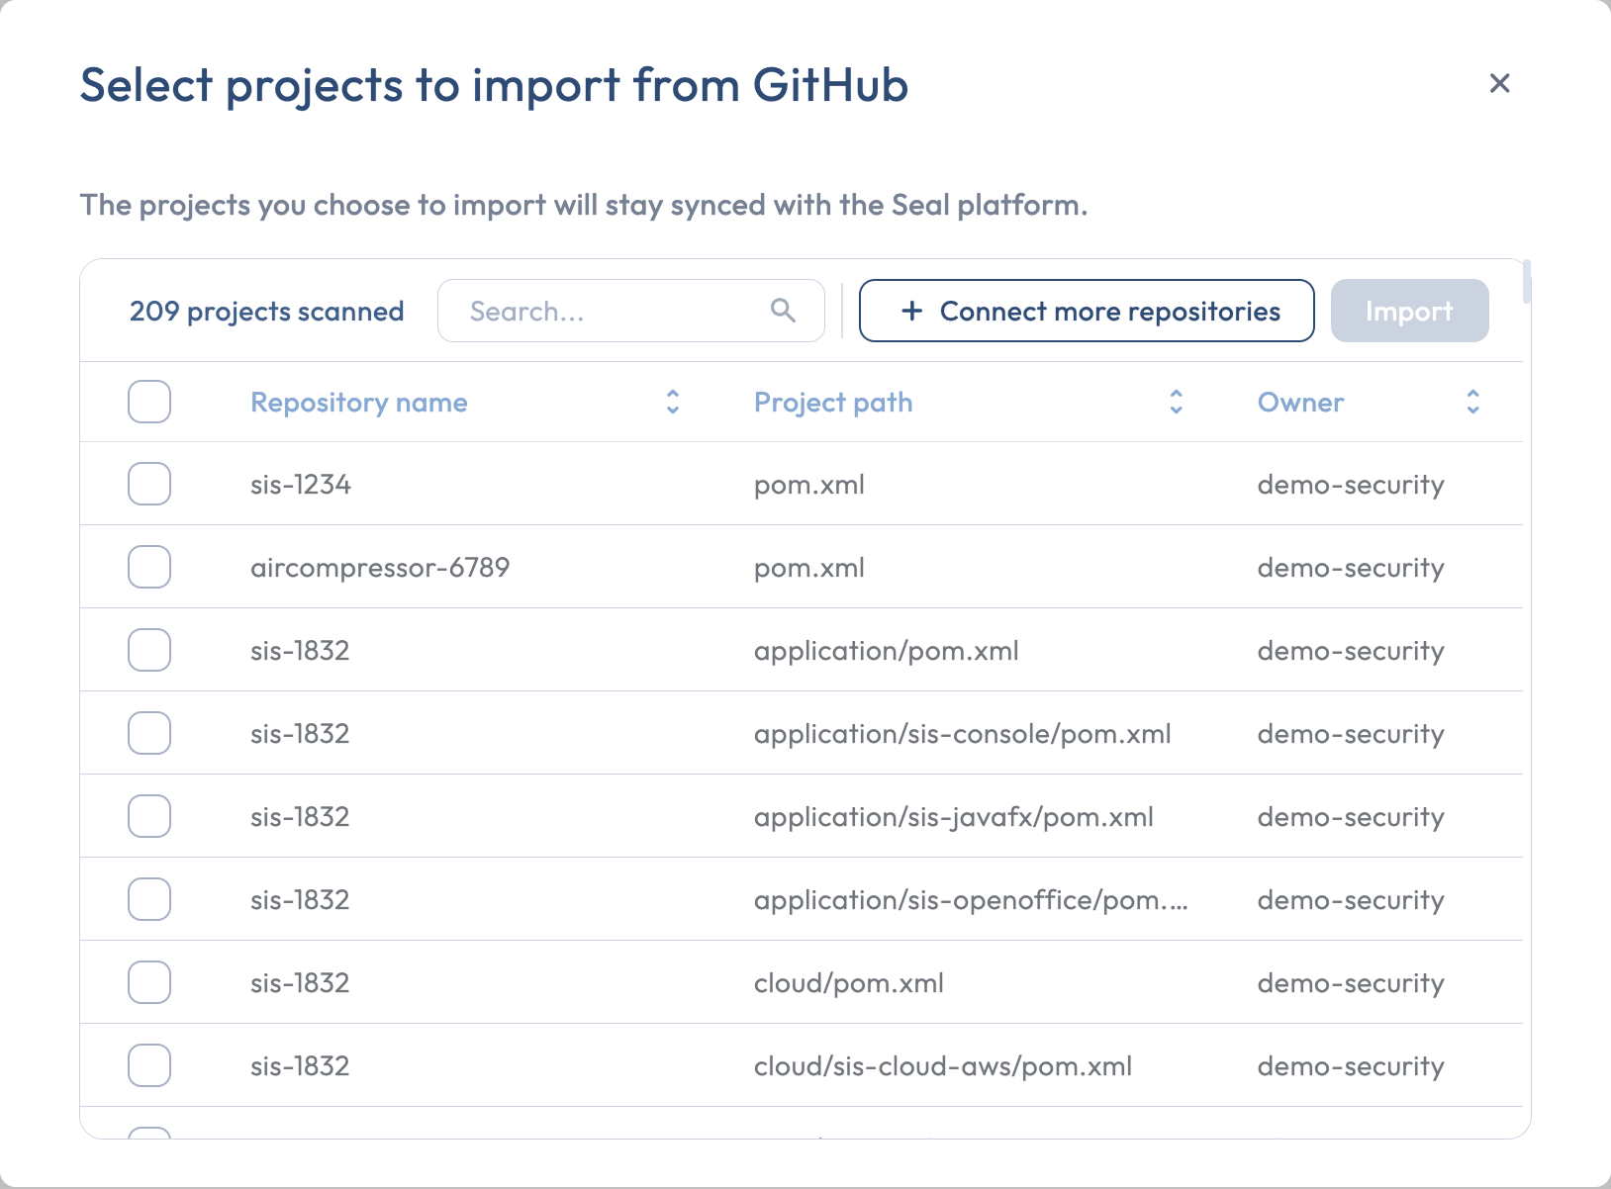Click the magnifying glass search icon
1611x1189 pixels.
[783, 311]
